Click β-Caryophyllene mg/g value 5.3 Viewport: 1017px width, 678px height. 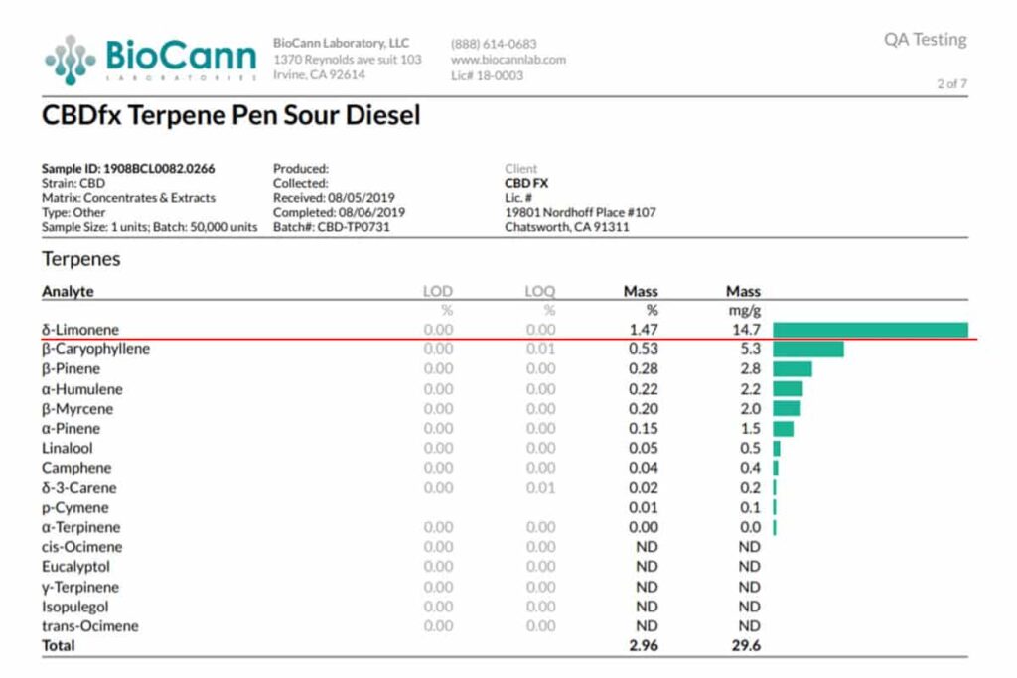[x=751, y=348]
